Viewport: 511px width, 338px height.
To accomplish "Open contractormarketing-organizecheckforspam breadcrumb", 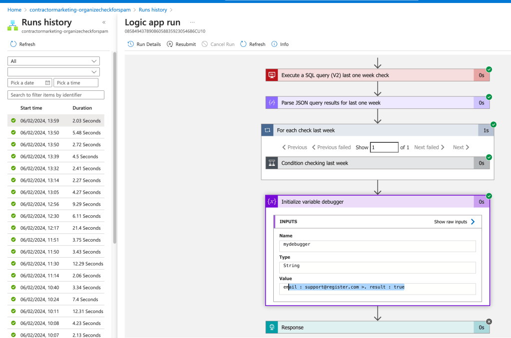I will (80, 10).
